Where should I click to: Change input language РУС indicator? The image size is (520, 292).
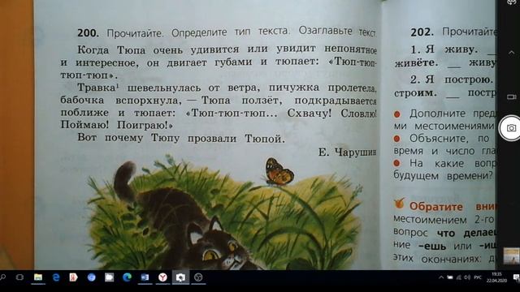pos(478,277)
